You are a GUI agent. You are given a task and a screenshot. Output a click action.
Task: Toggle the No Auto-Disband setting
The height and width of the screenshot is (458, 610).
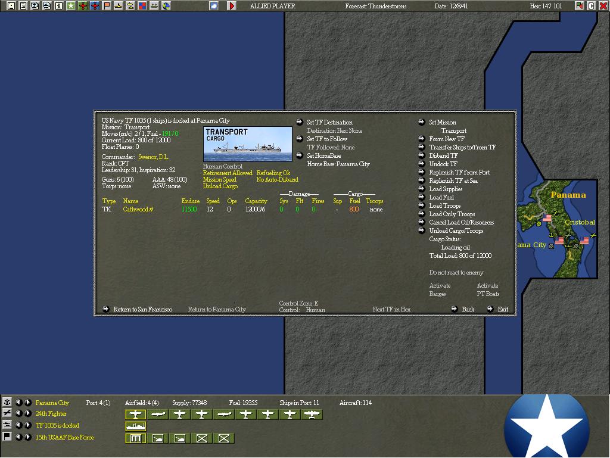(278, 180)
